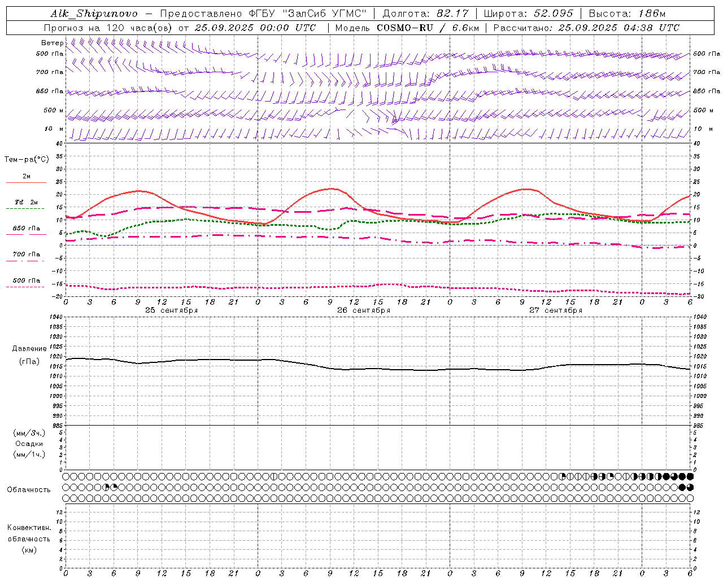
Task: Click the 700 гПа temperature legend entry
Action: pyautogui.click(x=27, y=255)
